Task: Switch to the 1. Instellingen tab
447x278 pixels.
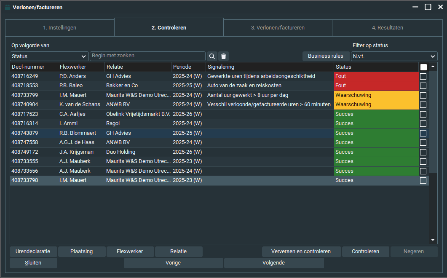Action: tap(59, 28)
